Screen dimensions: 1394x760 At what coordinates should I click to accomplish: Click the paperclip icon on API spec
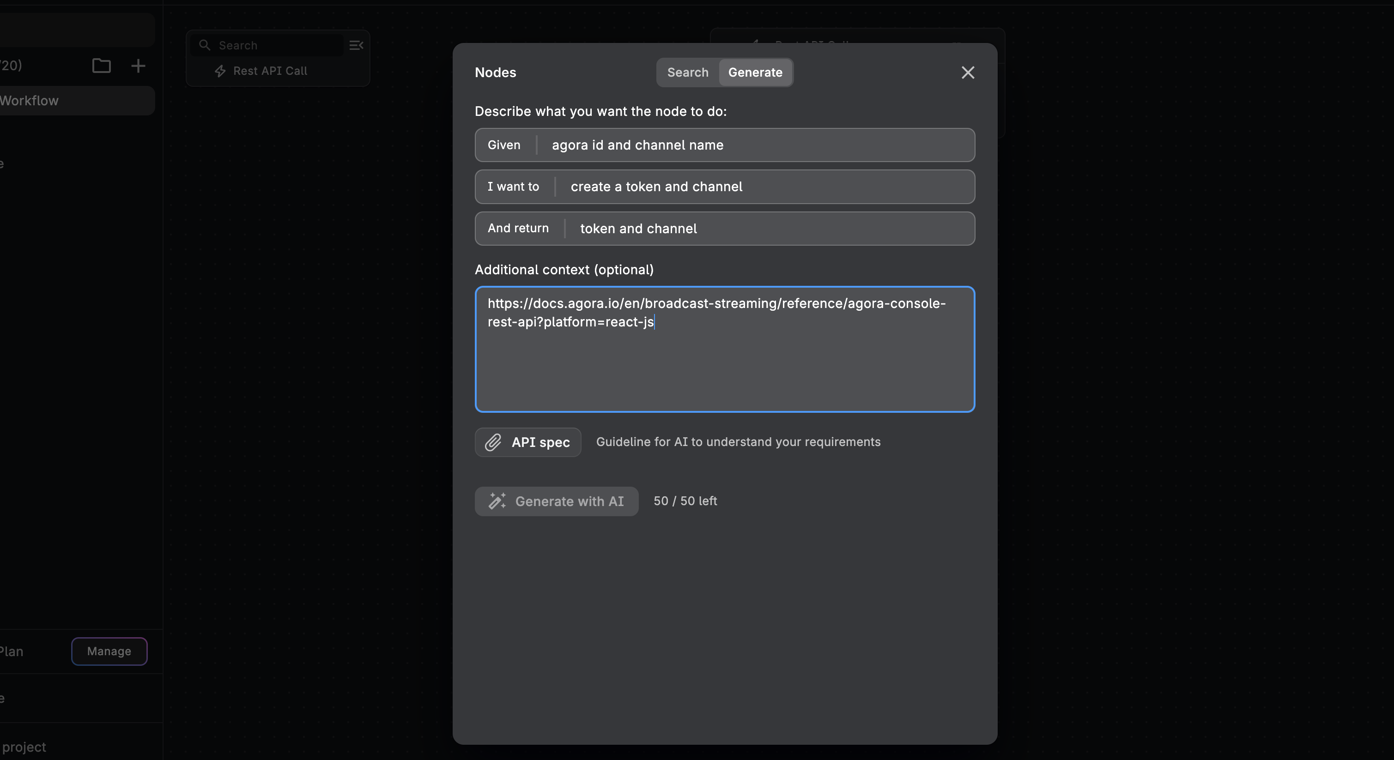coord(493,442)
